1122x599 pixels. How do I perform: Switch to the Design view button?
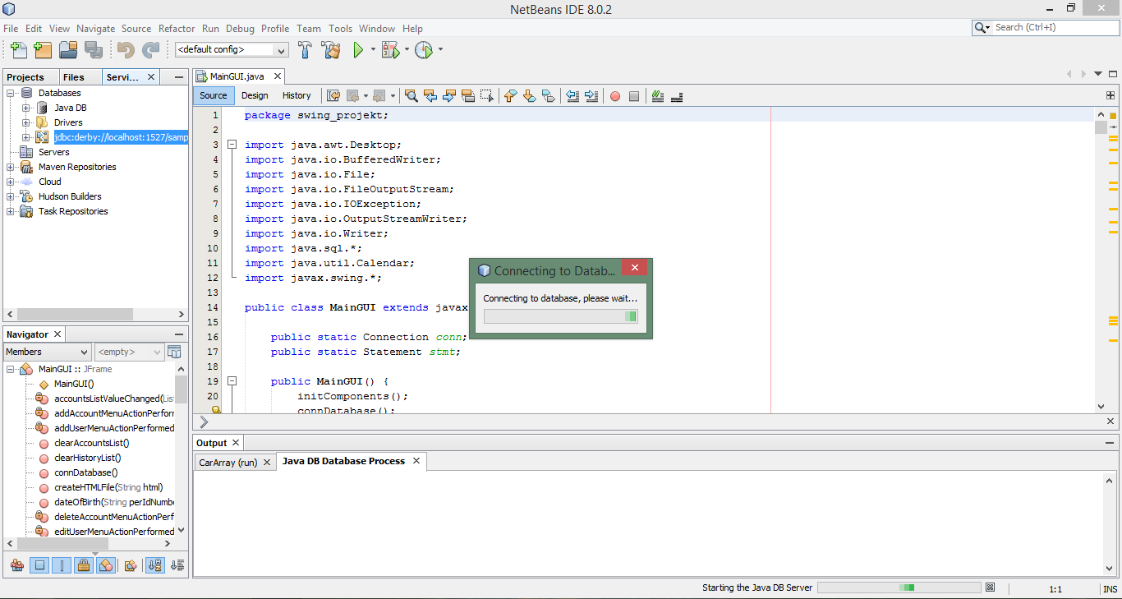coord(255,96)
